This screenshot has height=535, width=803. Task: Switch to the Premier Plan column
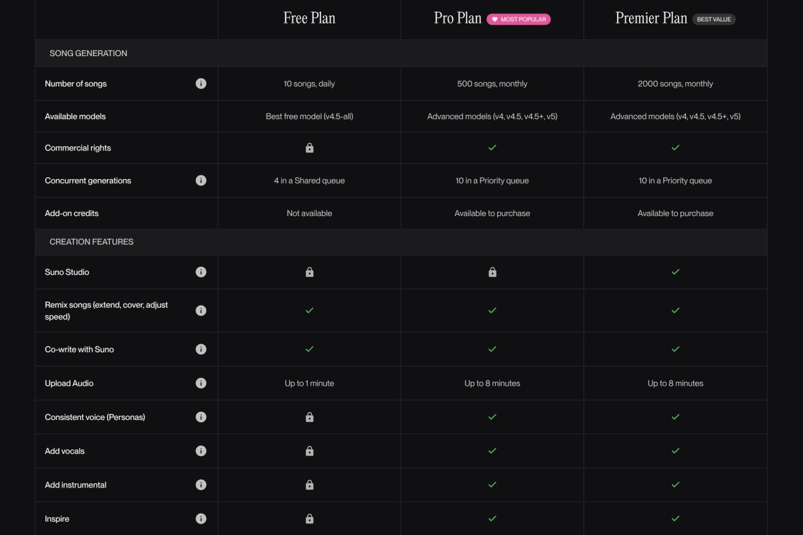[x=651, y=18]
